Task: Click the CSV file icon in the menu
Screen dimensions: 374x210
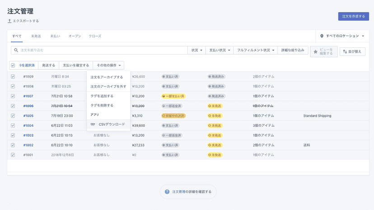Action: [93, 124]
